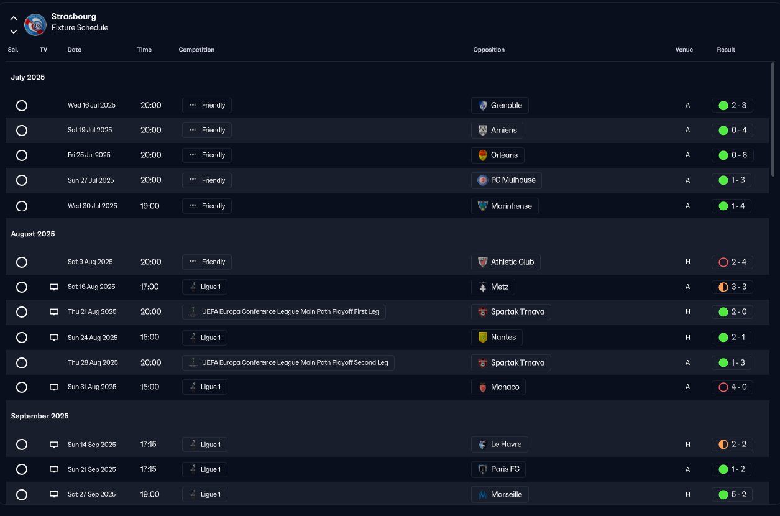The image size is (780, 516).
Task: Click the FC Mulhouse club badge
Action: [x=482, y=180]
